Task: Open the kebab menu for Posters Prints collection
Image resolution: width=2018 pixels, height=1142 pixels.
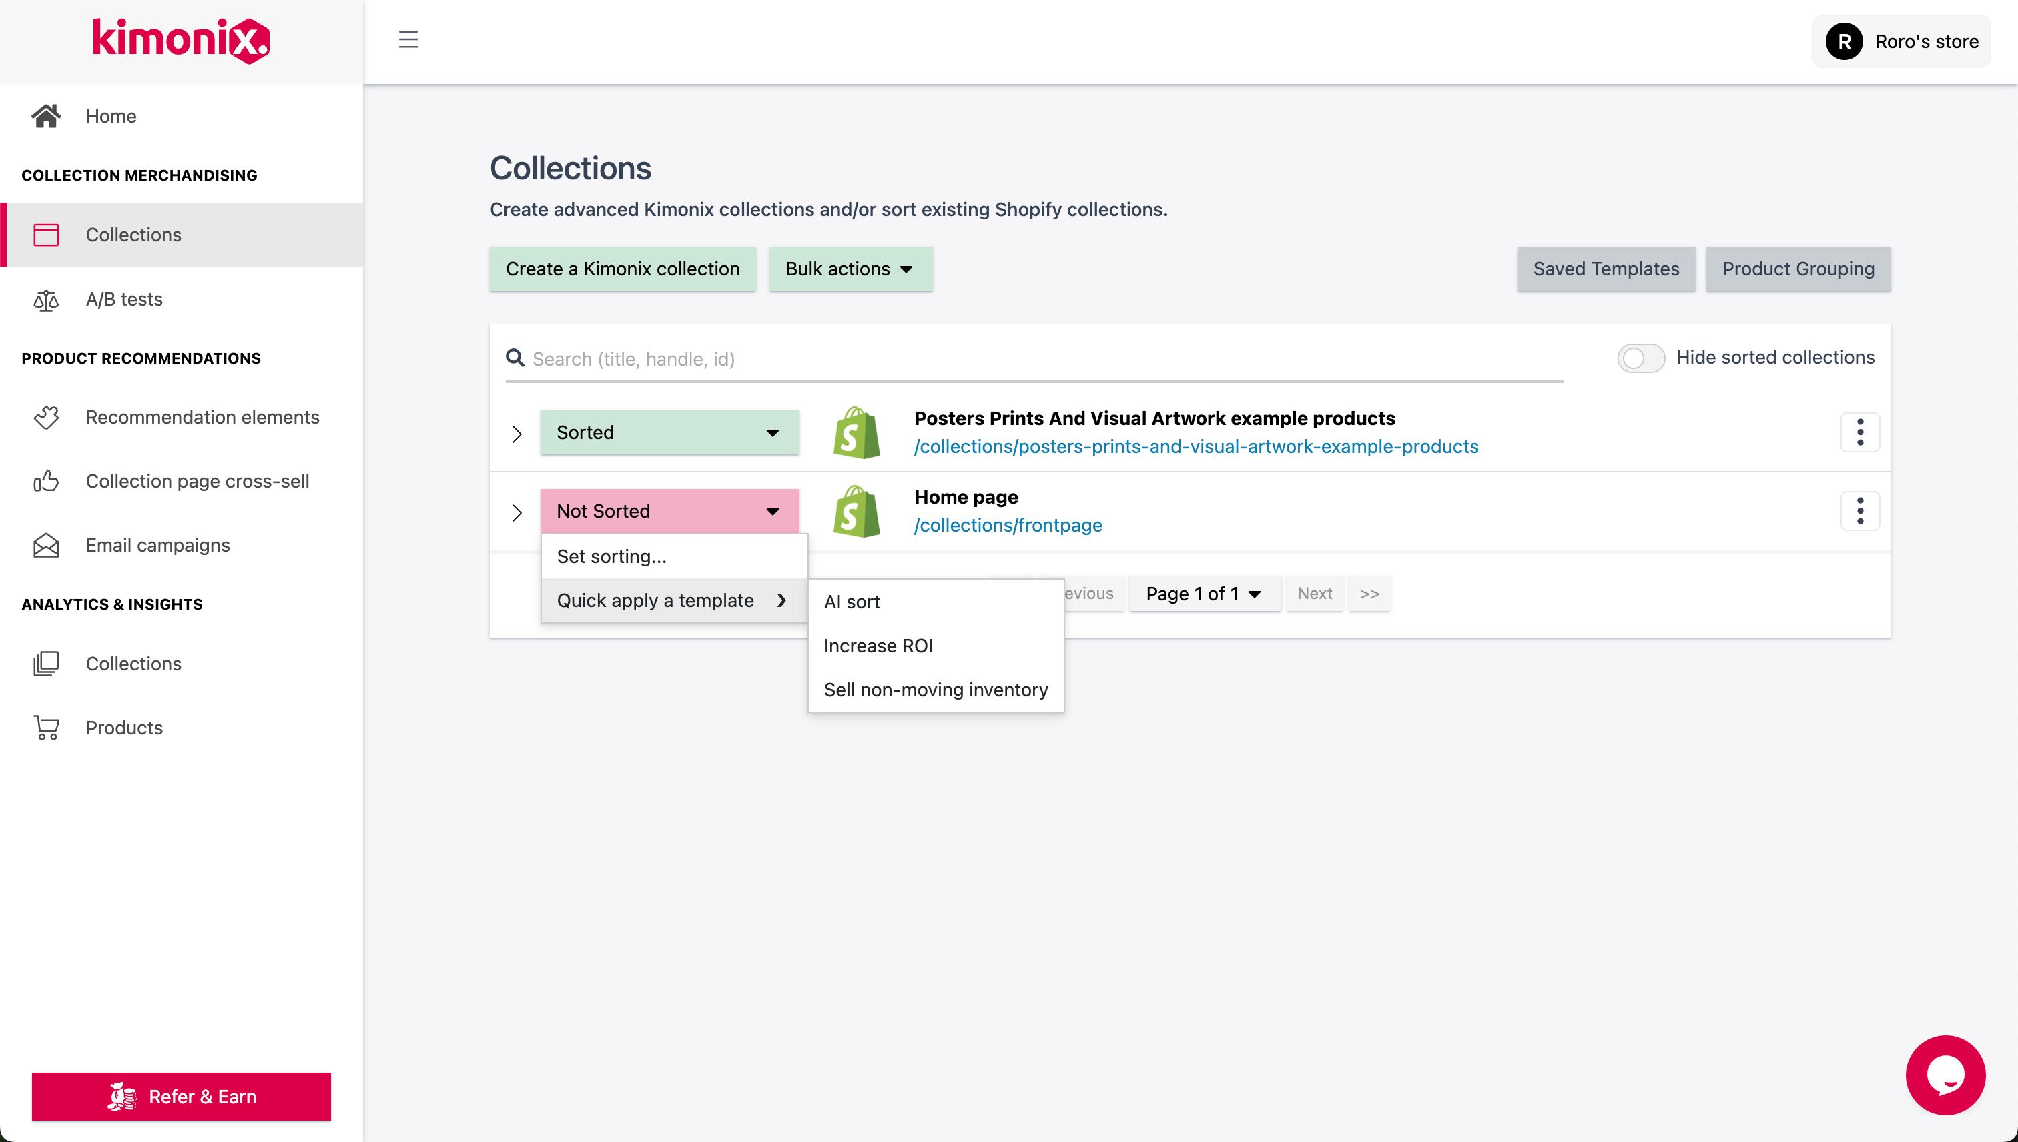Action: (1861, 432)
